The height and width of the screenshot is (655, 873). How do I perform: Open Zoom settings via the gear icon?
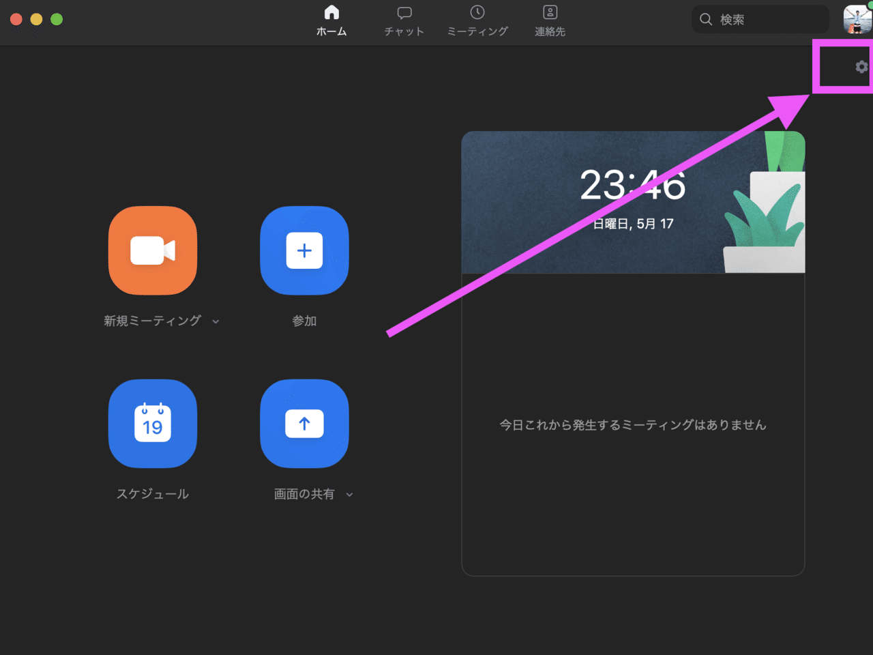[x=861, y=66]
